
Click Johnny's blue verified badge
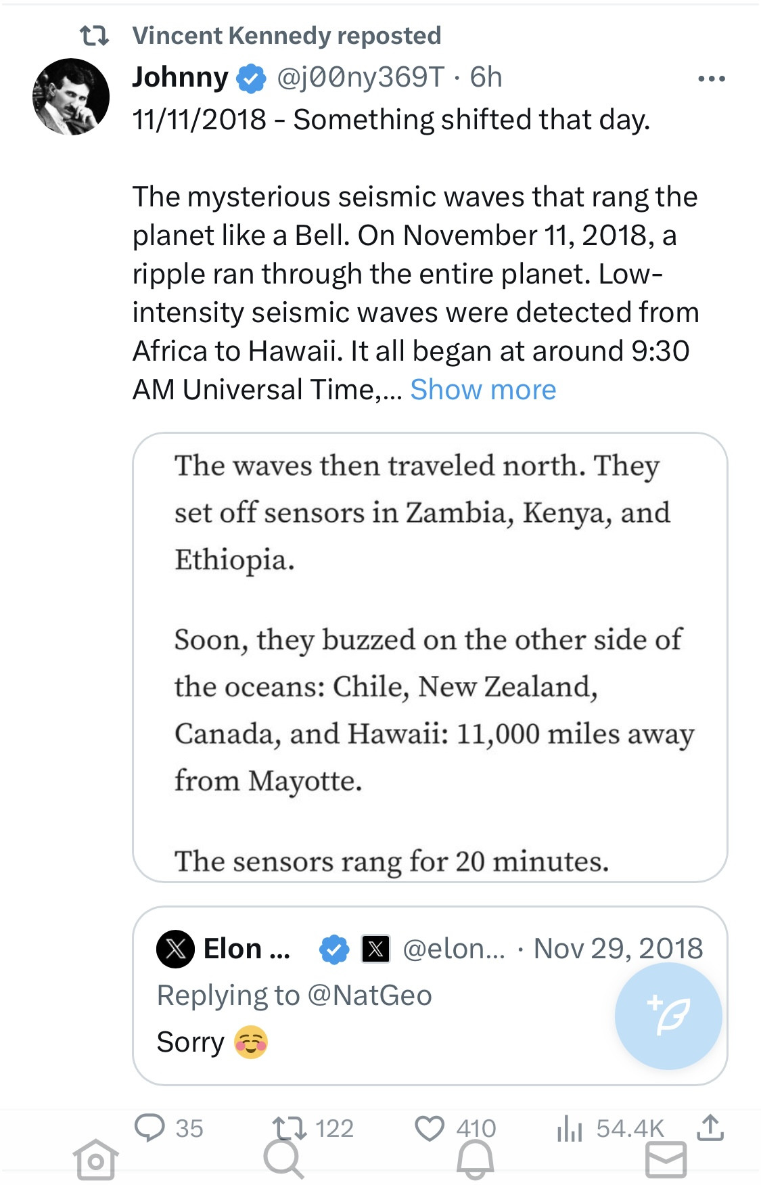coord(251,79)
